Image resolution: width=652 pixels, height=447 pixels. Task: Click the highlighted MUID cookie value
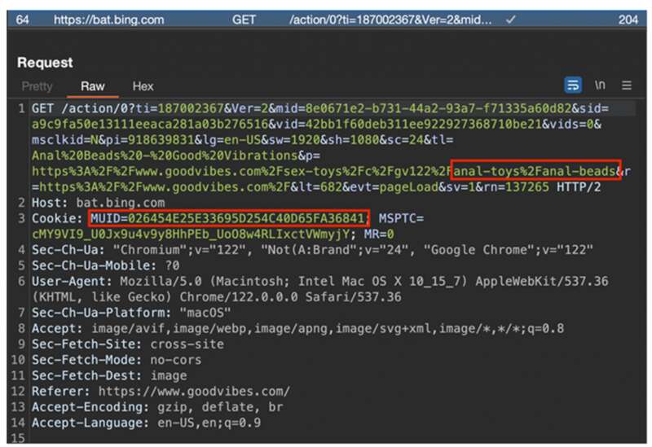click(x=229, y=218)
